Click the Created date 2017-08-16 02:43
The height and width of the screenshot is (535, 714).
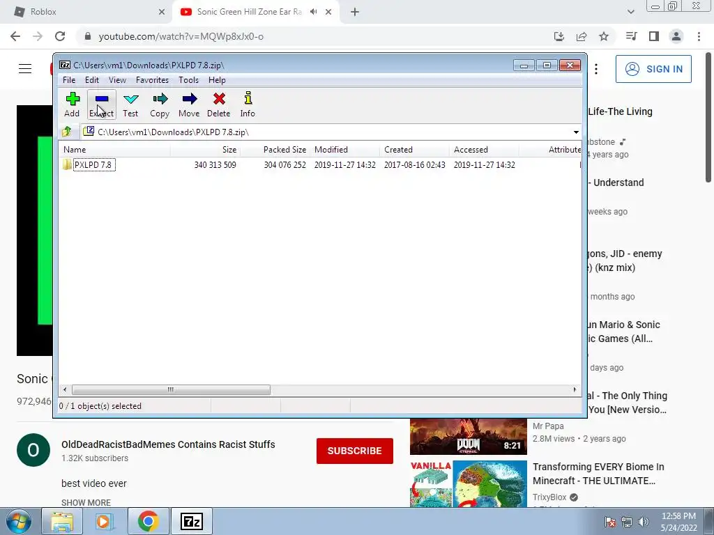pyautogui.click(x=414, y=164)
